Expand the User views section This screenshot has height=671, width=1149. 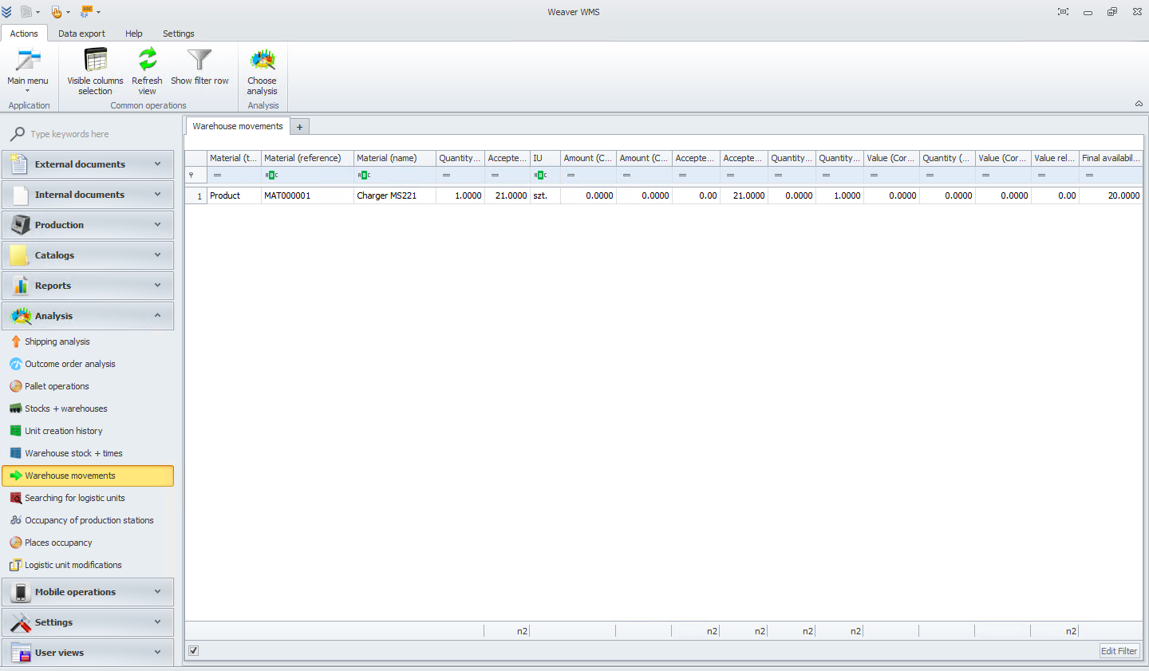pyautogui.click(x=88, y=653)
